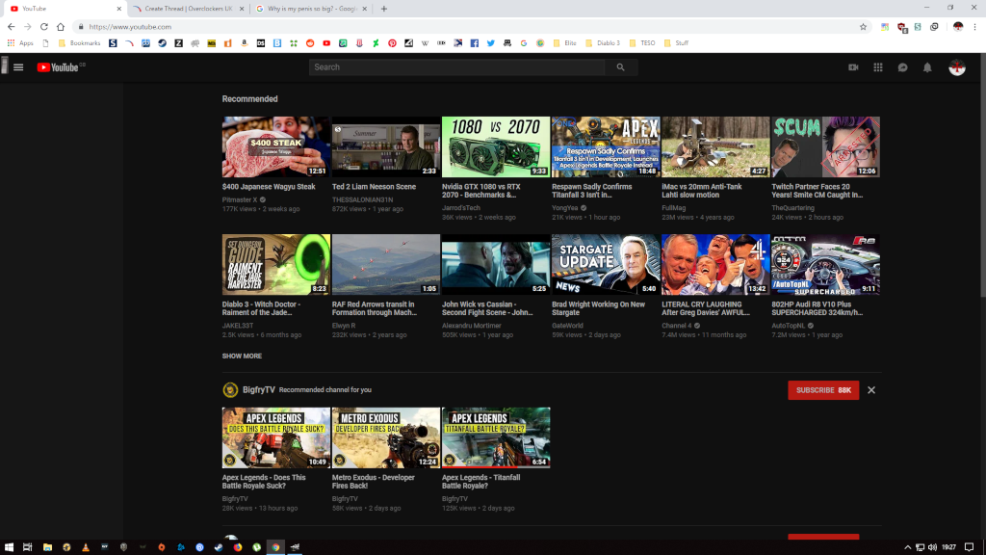Viewport: 986px width, 555px height.
Task: Close the Overclockers UK tab
Action: [x=242, y=9]
